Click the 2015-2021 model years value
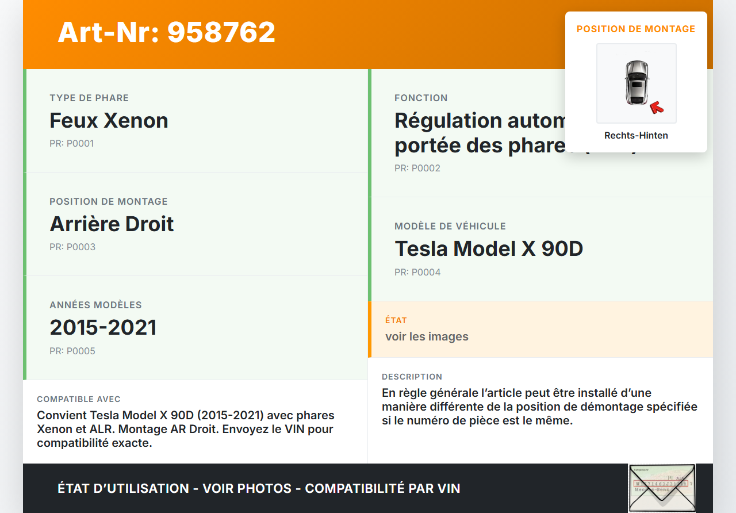This screenshot has height=513, width=736. pyautogui.click(x=103, y=328)
